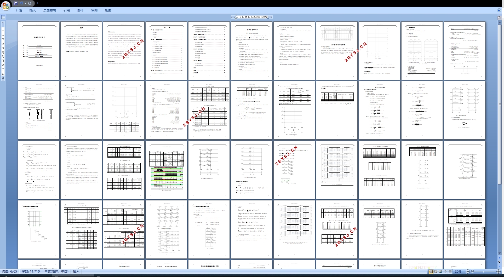
Task: Open Word Help question mark icon
Action: 499,10
